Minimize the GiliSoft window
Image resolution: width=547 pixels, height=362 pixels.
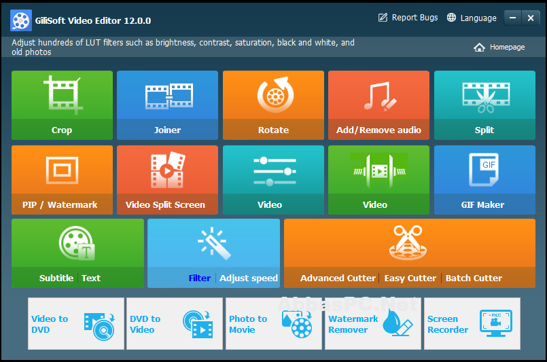pos(513,18)
